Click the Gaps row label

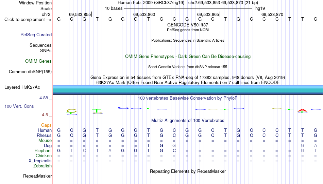coord(46,125)
